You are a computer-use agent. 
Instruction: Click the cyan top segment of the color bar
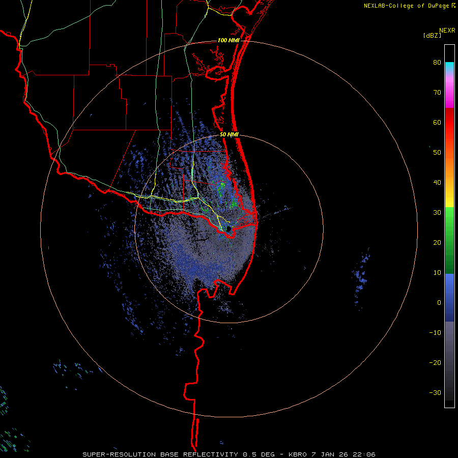tap(449, 67)
